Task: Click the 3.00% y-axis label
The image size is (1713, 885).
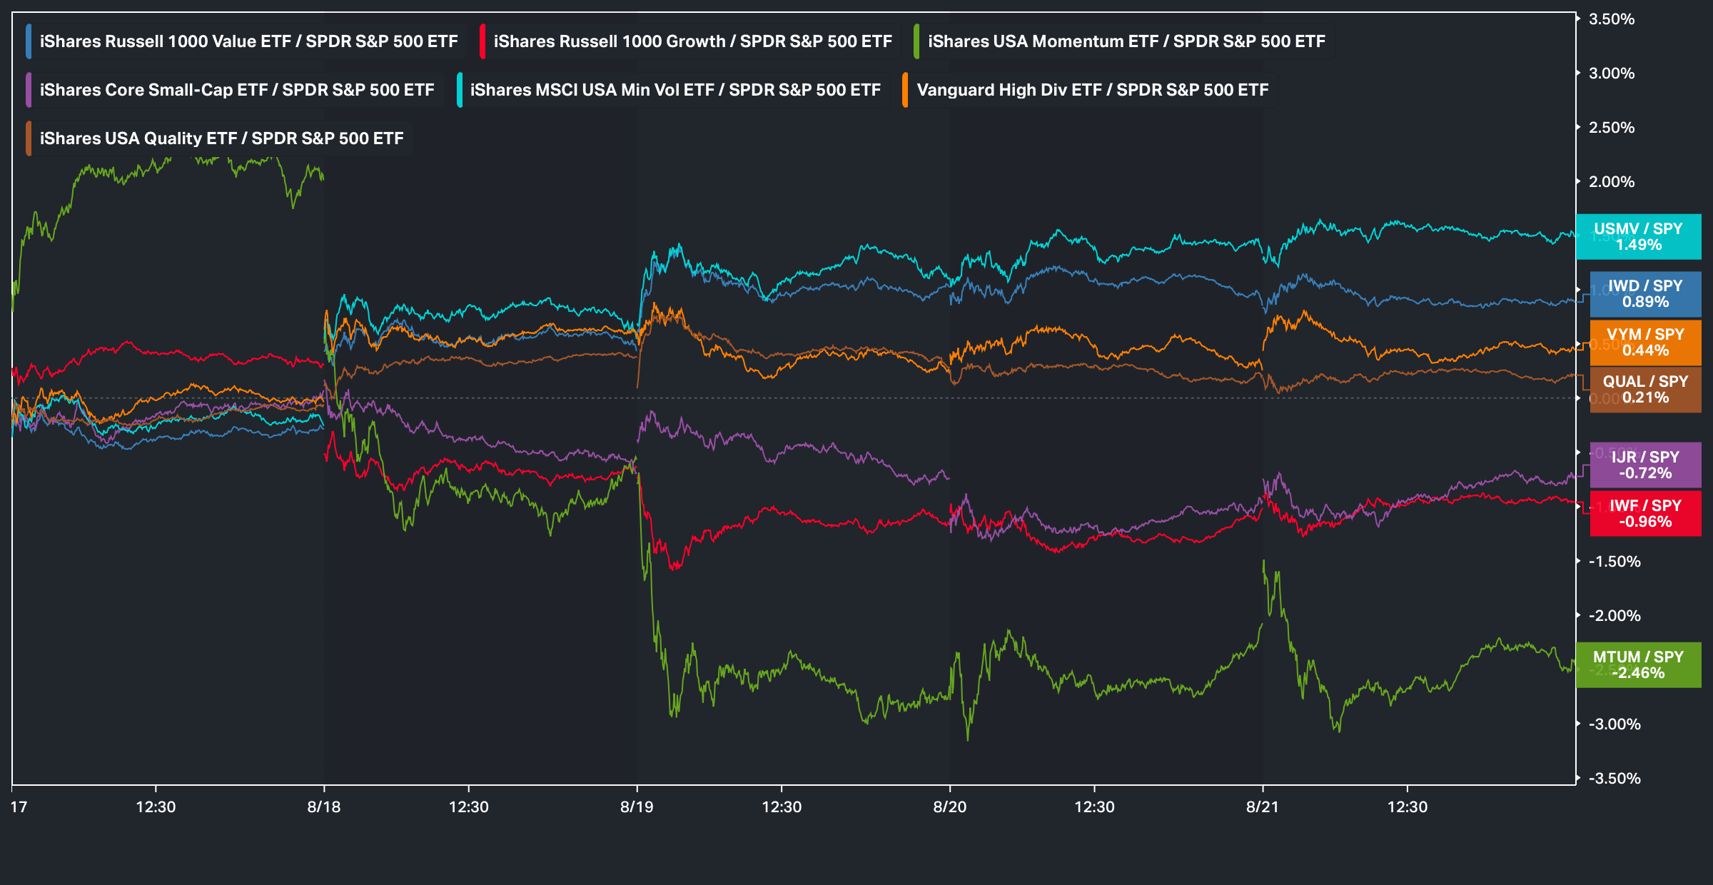Action: (x=1612, y=74)
